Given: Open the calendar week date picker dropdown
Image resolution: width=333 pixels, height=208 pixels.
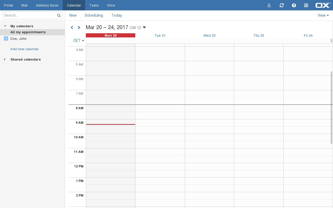Looking at the screenshot, I should (x=144, y=28).
